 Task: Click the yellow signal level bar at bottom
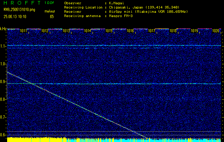tap(37, 140)
